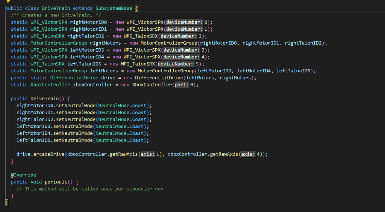Click the 'axis:' hint before value 4
The image size is (385, 212).
coord(248,154)
